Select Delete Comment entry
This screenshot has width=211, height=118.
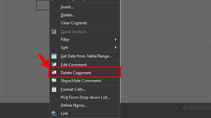[x=85, y=73]
